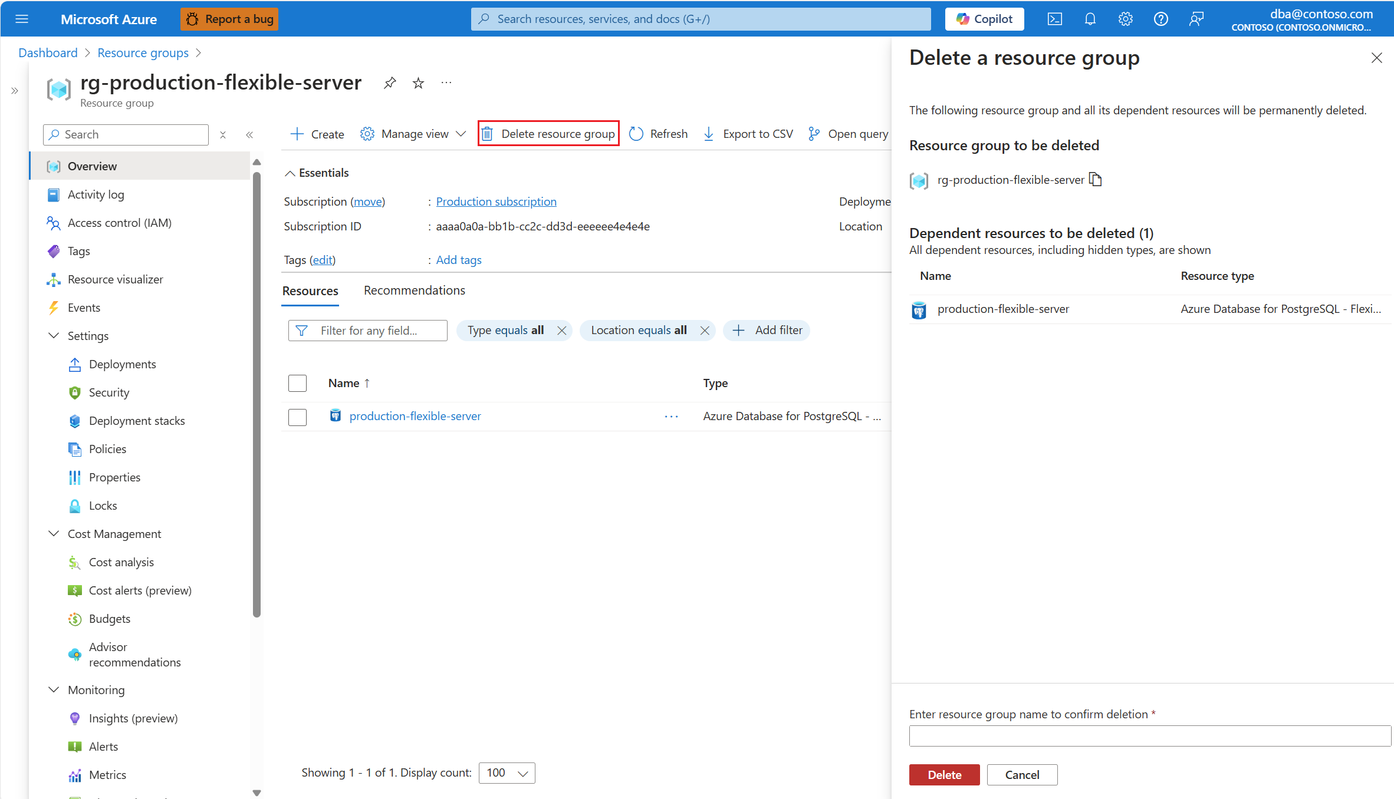Open Events in the sidebar
1394x799 pixels.
point(84,308)
